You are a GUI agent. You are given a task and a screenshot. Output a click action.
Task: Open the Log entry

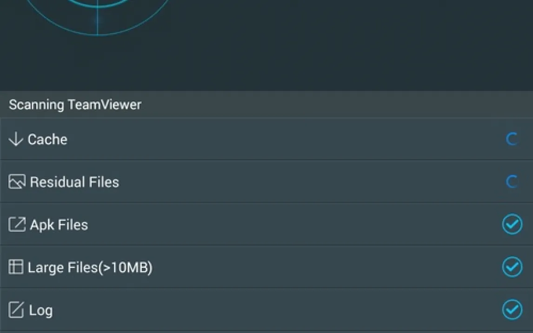click(266, 310)
